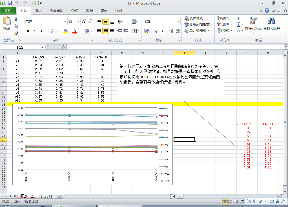Click the increase decimal icon

(x=171, y=31)
